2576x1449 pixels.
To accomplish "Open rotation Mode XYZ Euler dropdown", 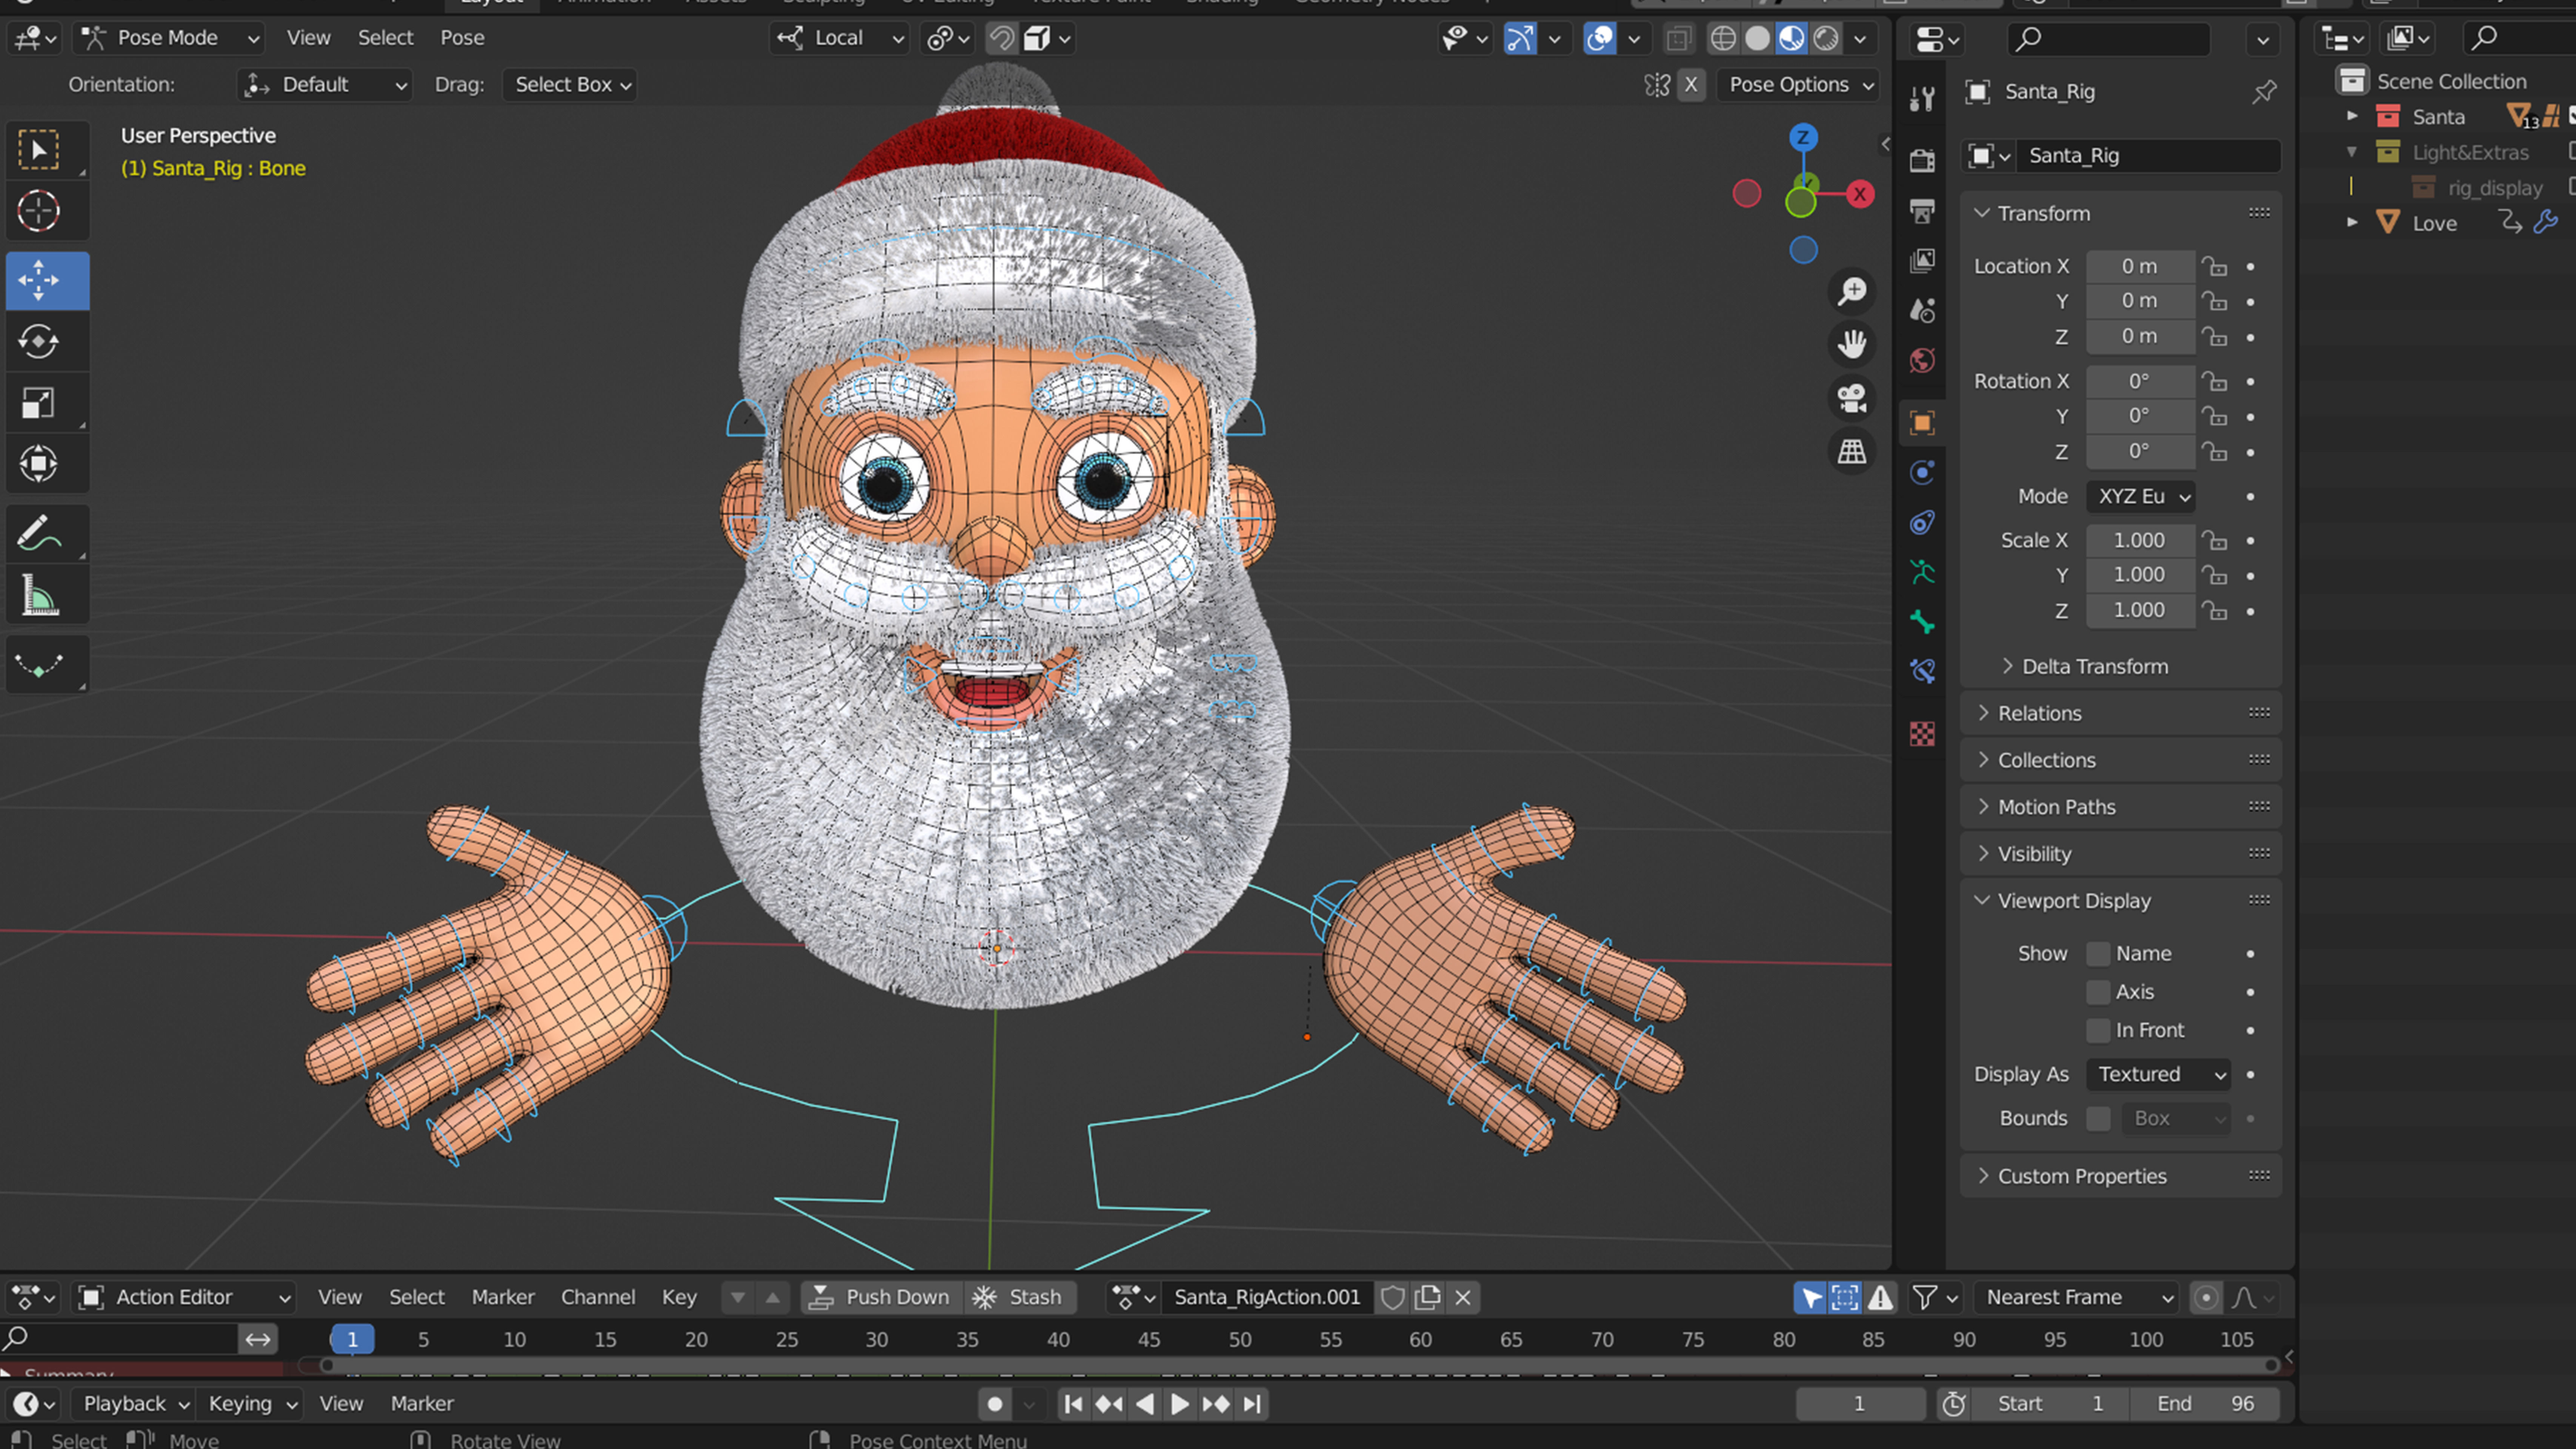I will (2141, 497).
